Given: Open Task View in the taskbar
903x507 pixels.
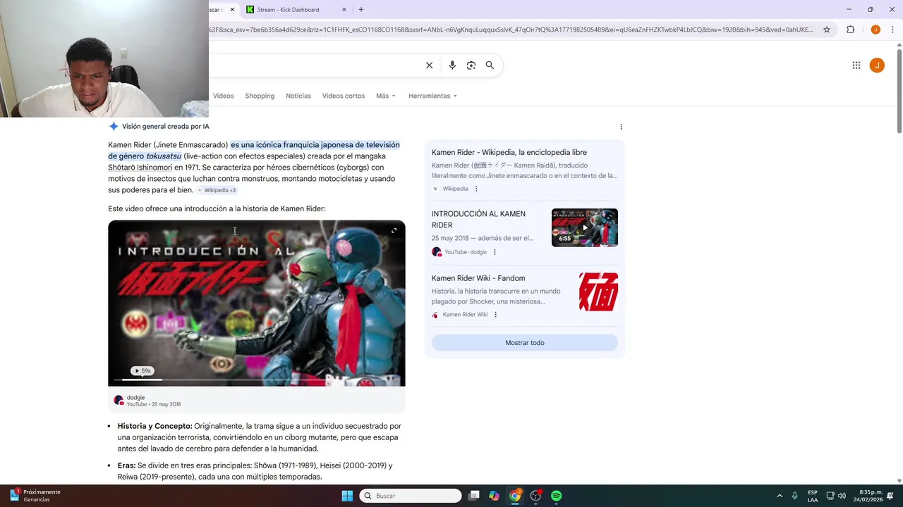Looking at the screenshot, I should 474,496.
